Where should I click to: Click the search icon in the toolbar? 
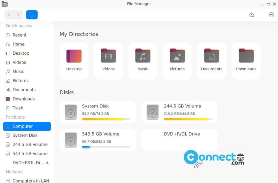point(252,15)
